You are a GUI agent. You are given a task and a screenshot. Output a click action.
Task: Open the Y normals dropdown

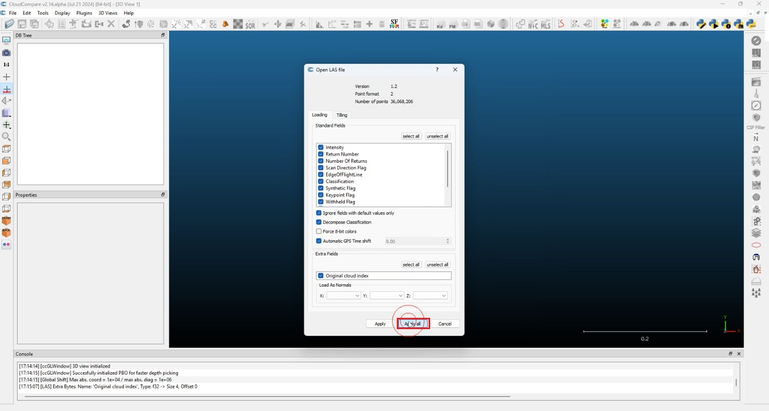387,296
